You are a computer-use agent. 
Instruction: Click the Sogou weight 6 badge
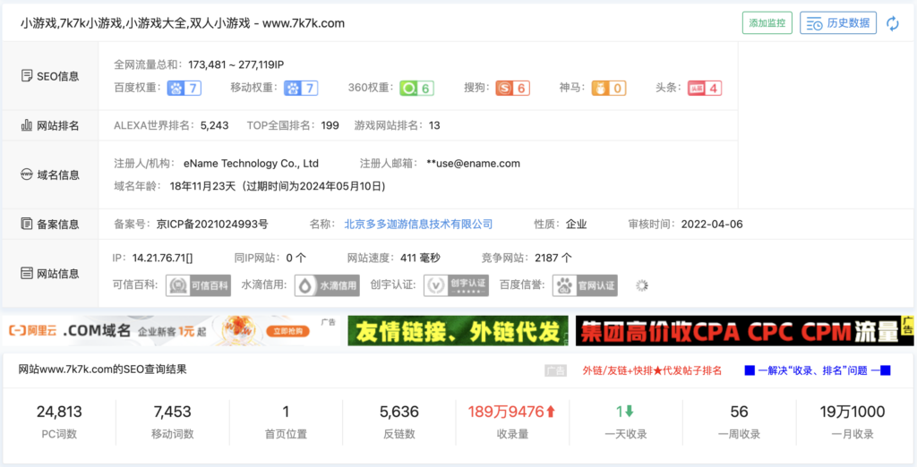[513, 89]
